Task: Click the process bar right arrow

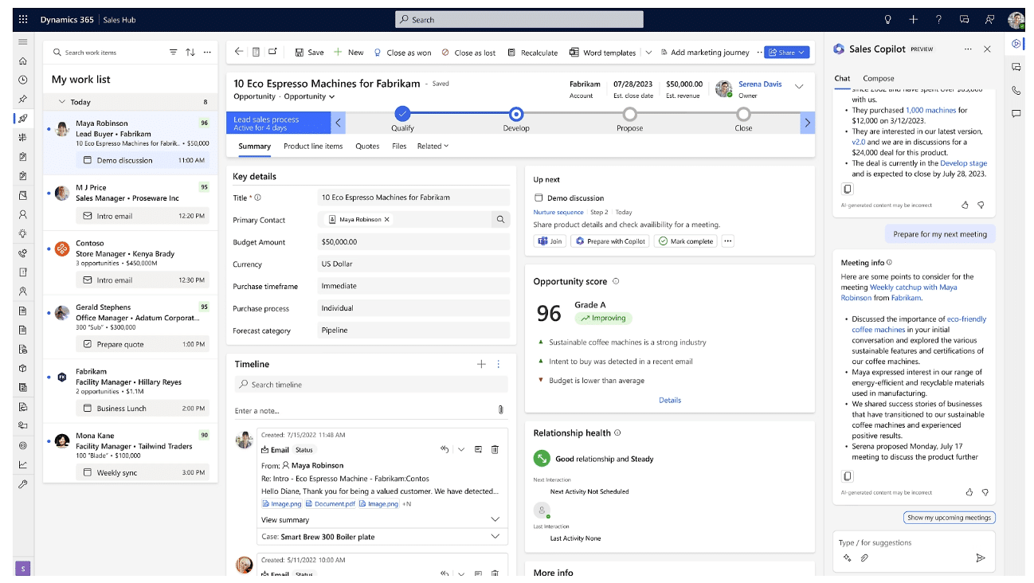Action: (x=807, y=123)
